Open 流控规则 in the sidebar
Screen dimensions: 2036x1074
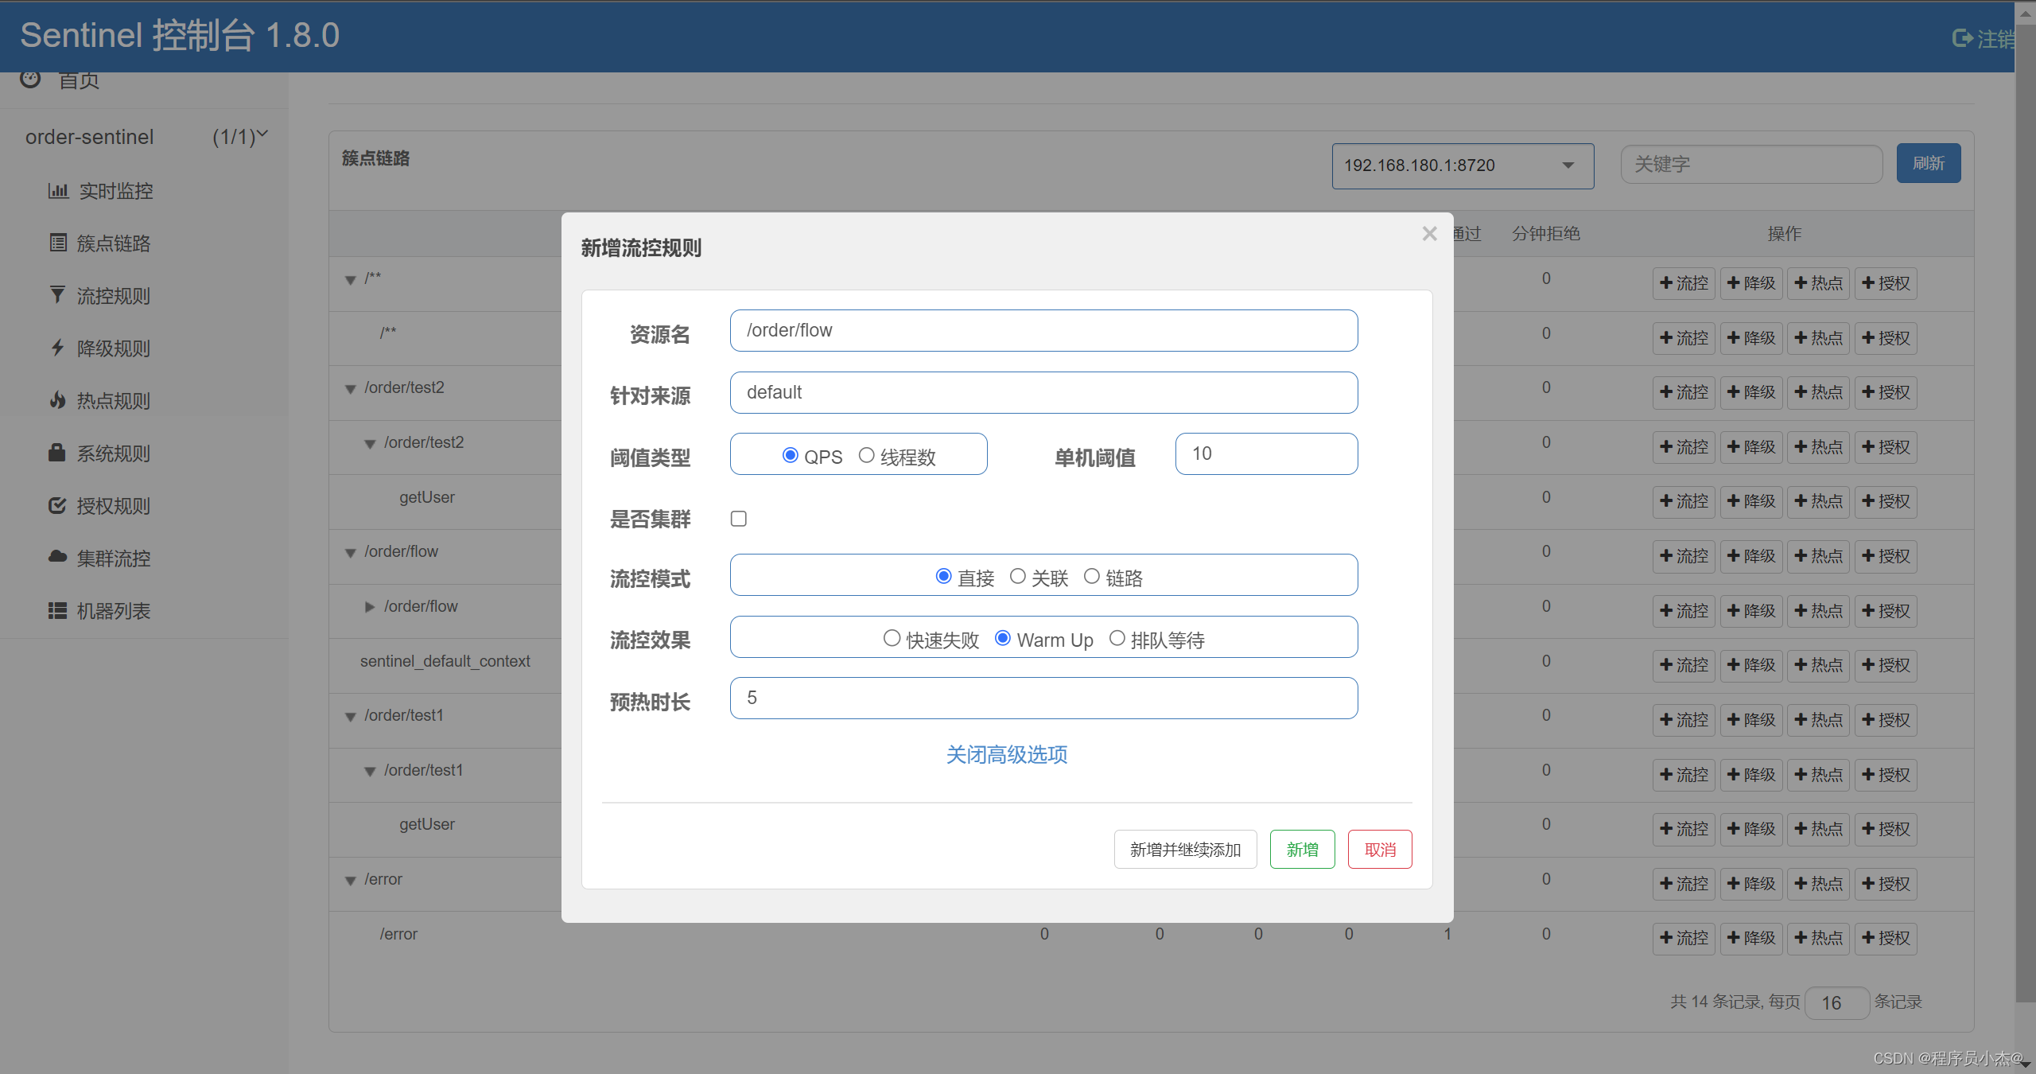point(114,296)
